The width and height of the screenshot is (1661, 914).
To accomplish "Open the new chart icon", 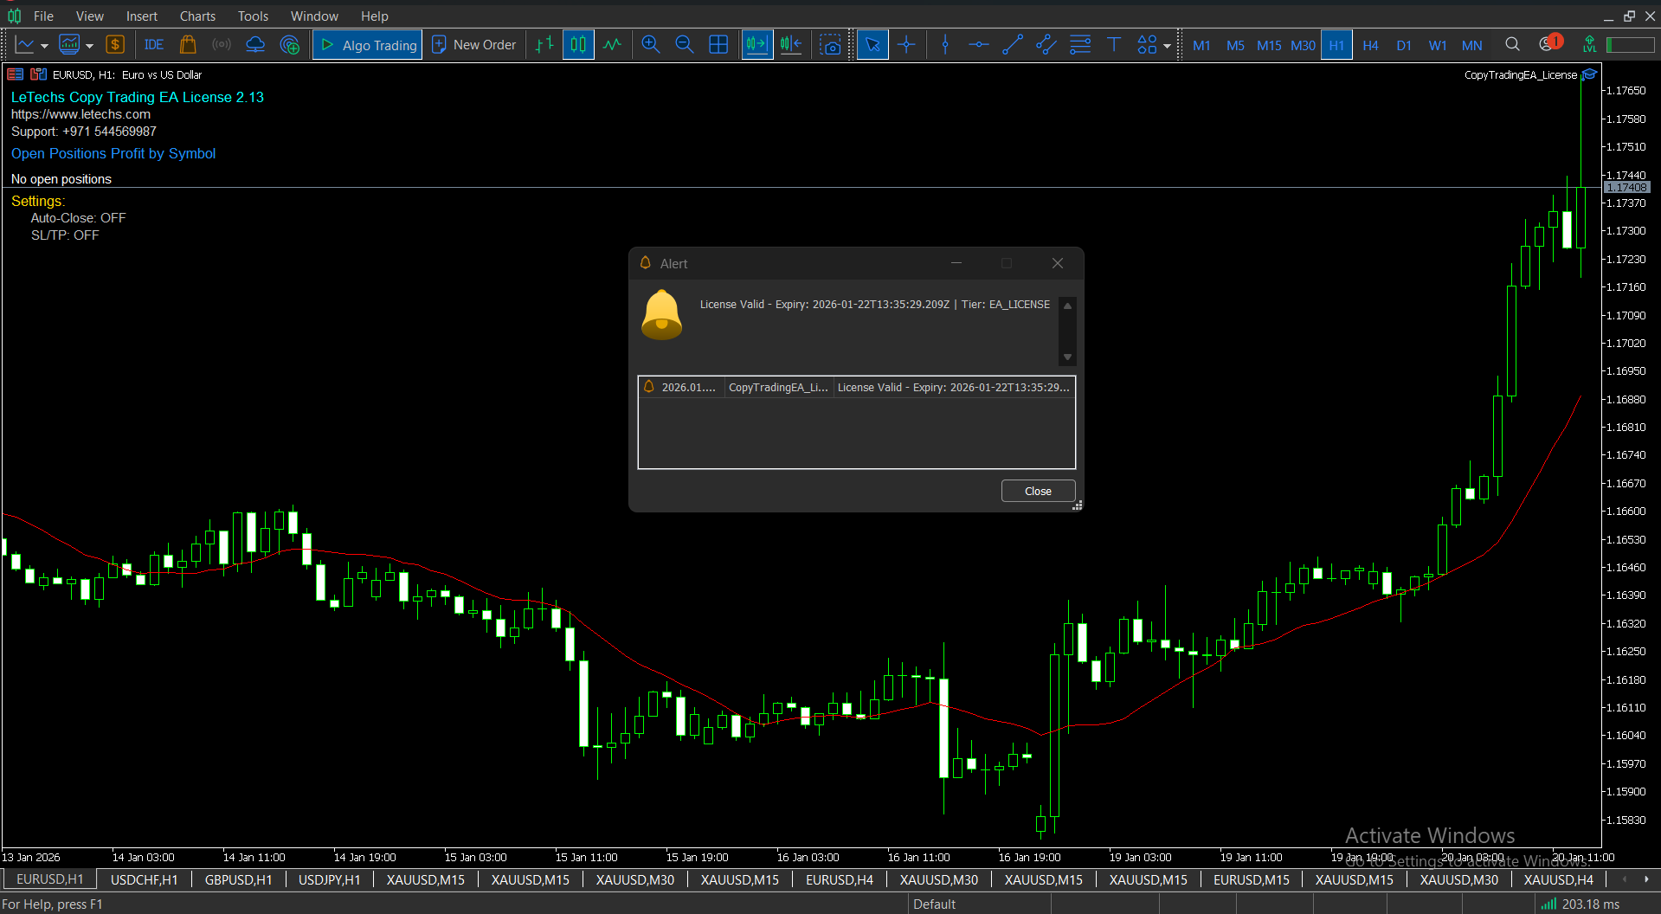I will tap(24, 45).
